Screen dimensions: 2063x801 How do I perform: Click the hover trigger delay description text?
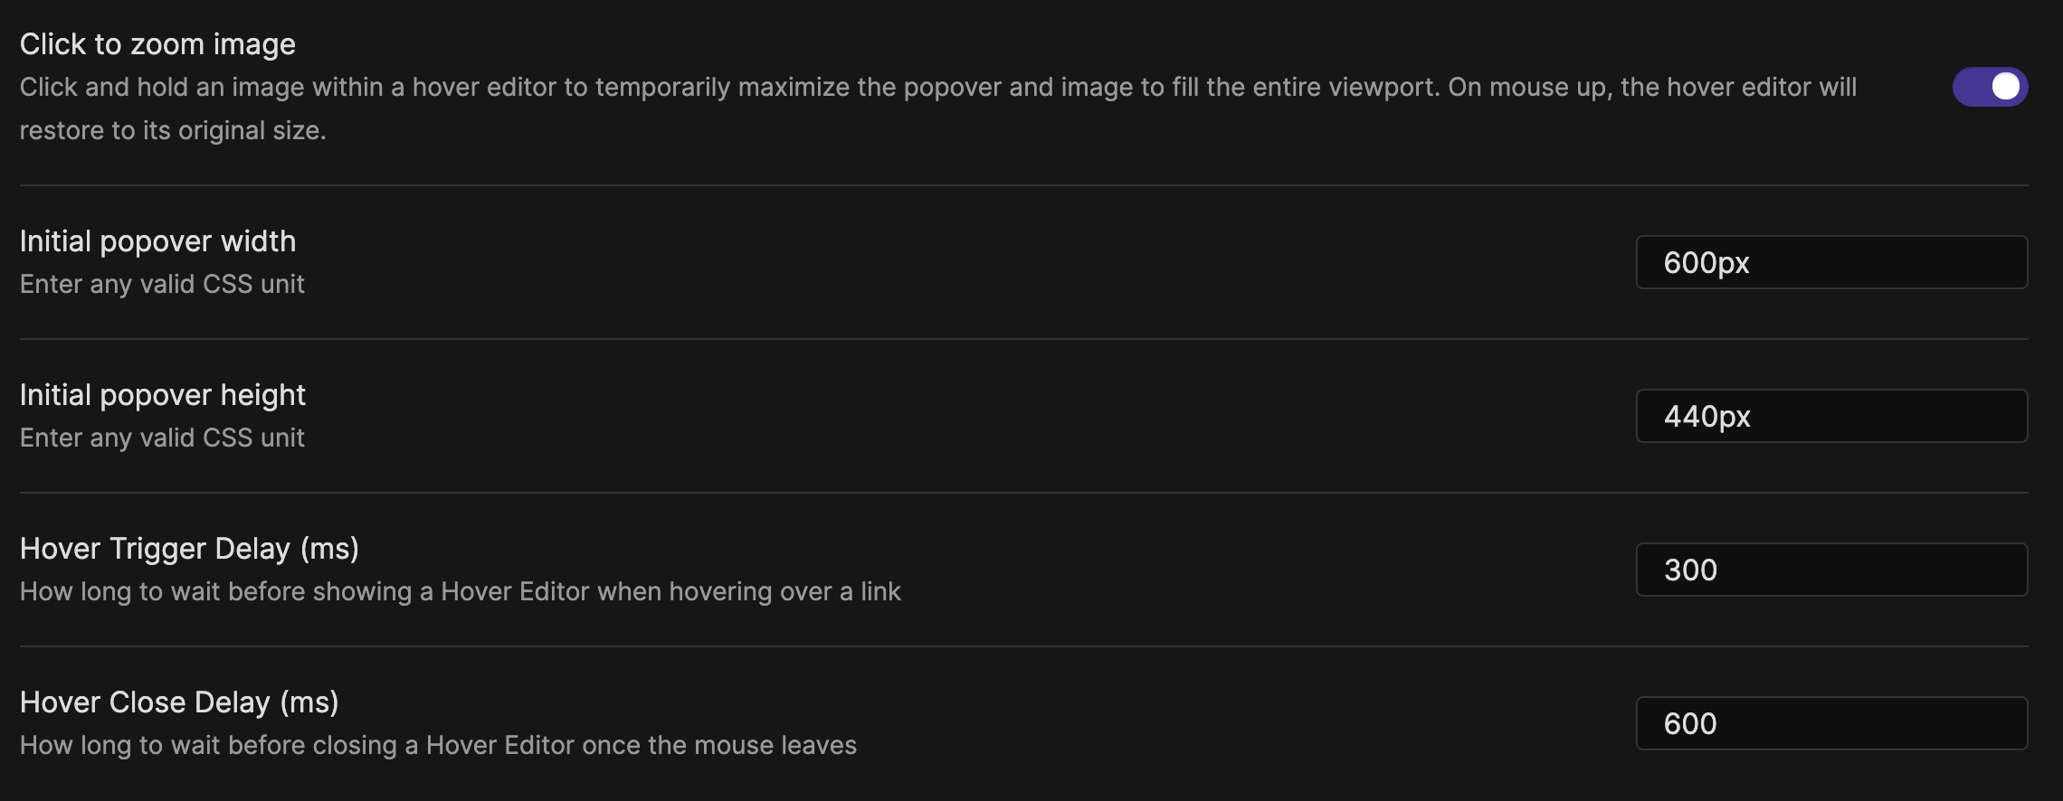(460, 591)
